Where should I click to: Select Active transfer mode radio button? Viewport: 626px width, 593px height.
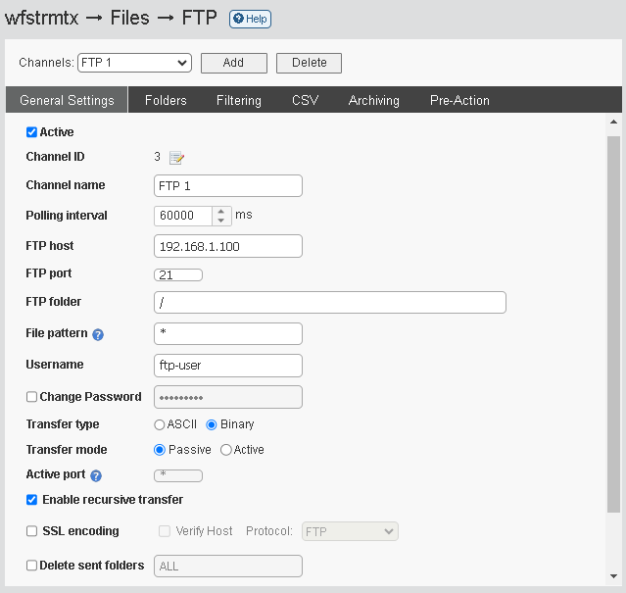[x=225, y=450]
